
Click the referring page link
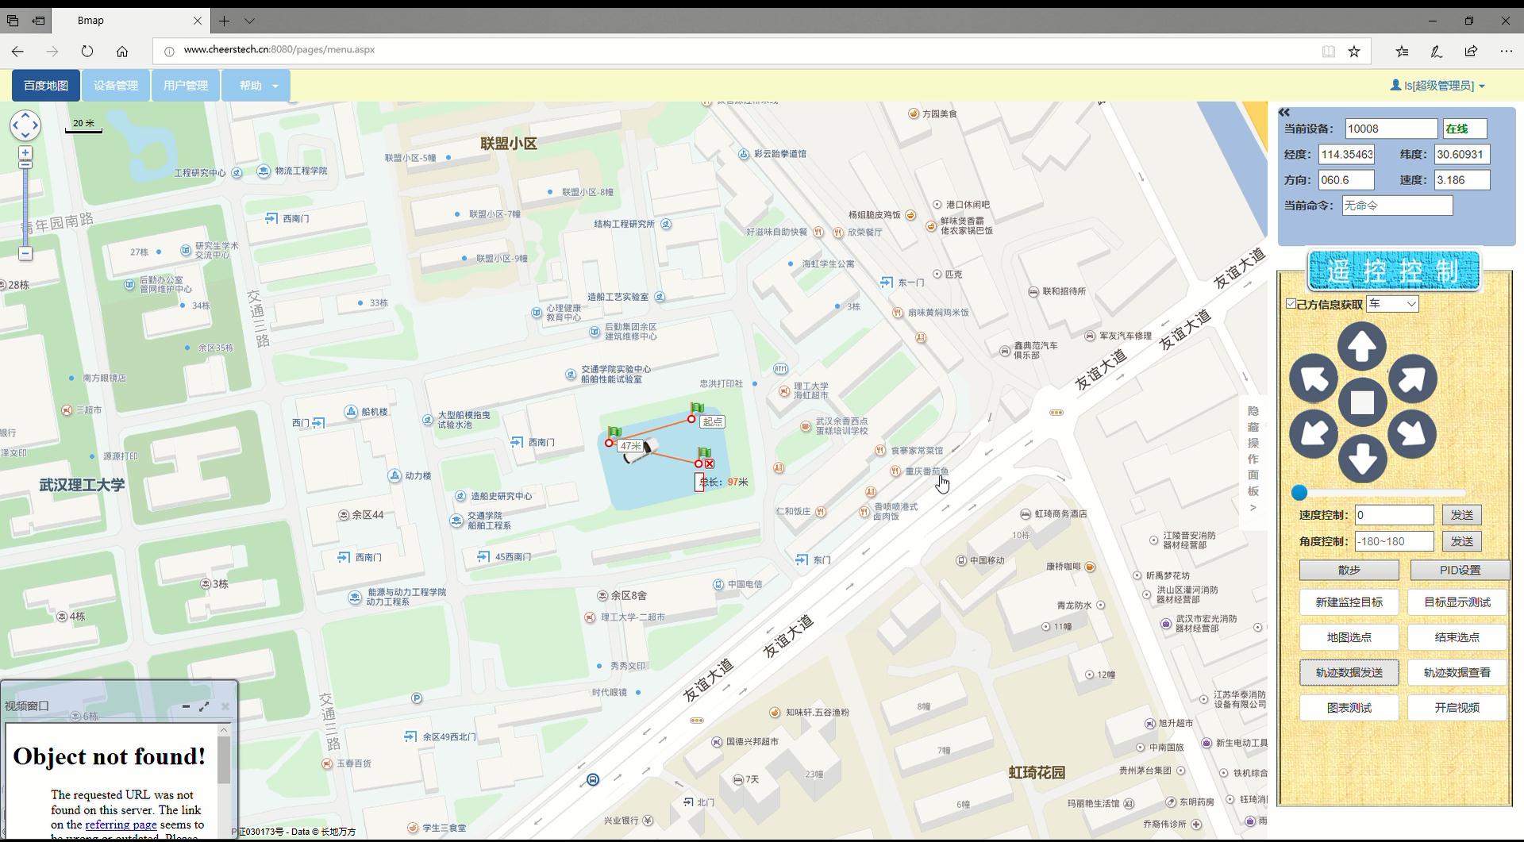tap(121, 825)
